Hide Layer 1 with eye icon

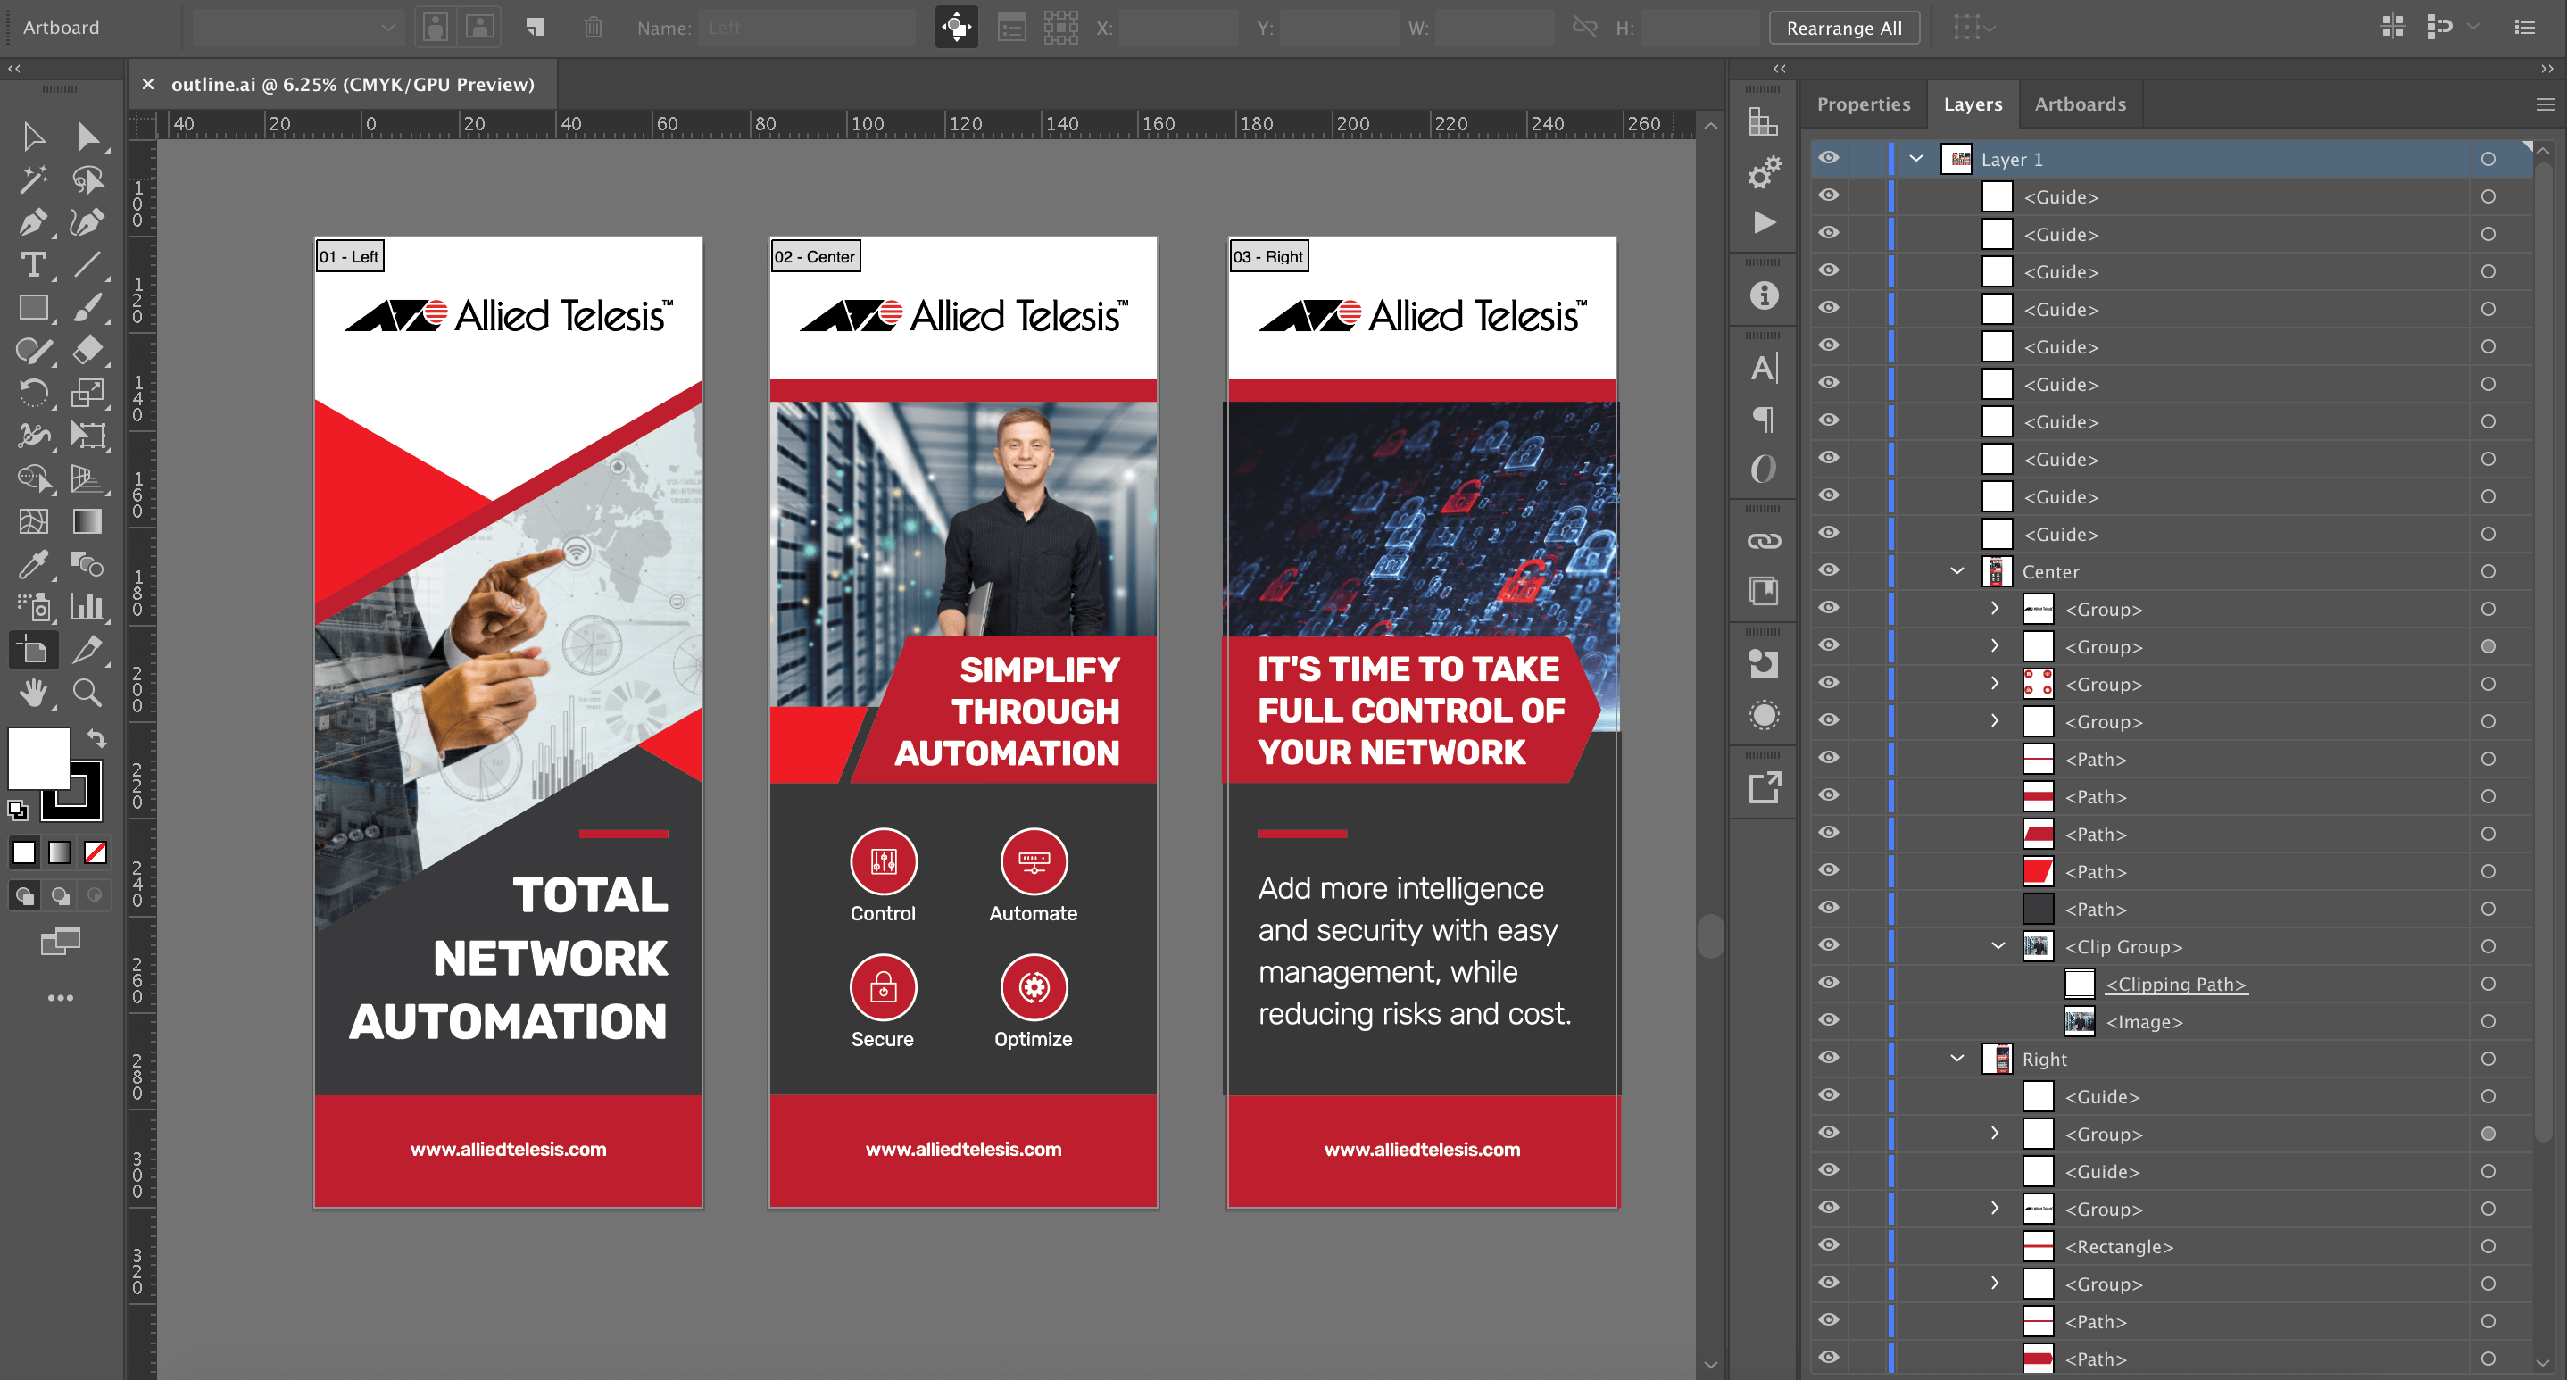(x=1829, y=158)
